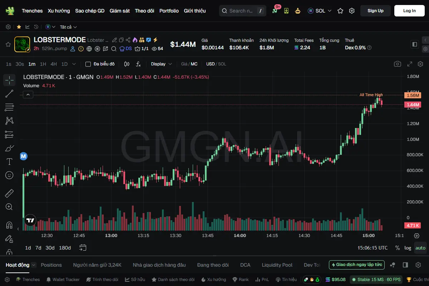The width and height of the screenshot is (429, 286).
Task: Select the Text annotation tool
Action: click(9, 162)
